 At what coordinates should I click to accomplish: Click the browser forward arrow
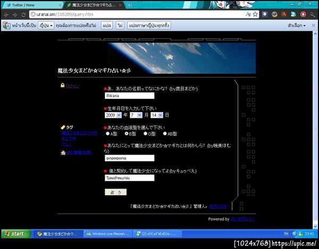click(x=15, y=15)
